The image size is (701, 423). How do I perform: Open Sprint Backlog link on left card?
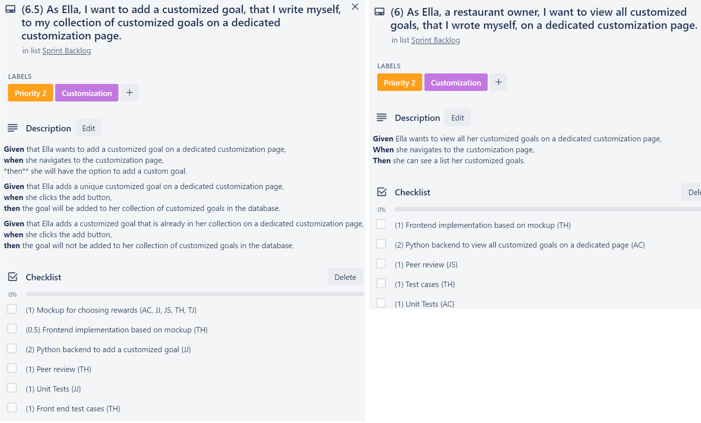[66, 51]
